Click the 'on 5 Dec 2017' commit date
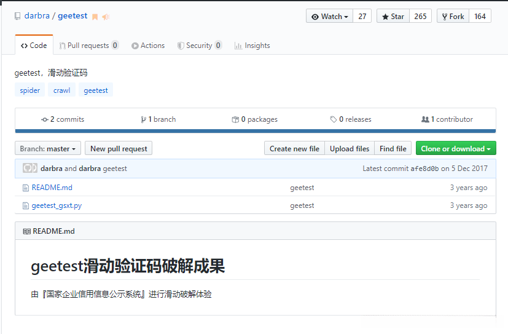508x334 pixels. [464, 169]
